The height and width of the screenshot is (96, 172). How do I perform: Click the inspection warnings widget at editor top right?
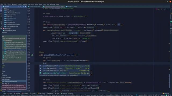160,9
